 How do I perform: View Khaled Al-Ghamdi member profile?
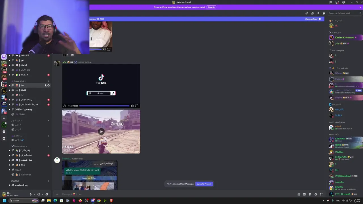click(x=345, y=37)
